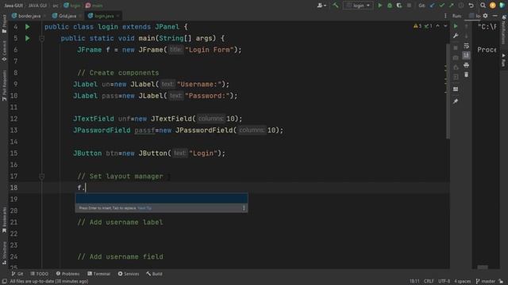
Task: Open Run panel wrench settings
Action: (x=456, y=36)
